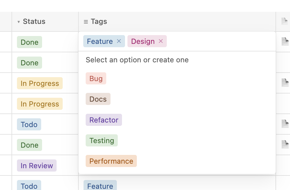Screen dimensions: 290x190
Task: Select the Docs tag option
Action: tap(98, 99)
